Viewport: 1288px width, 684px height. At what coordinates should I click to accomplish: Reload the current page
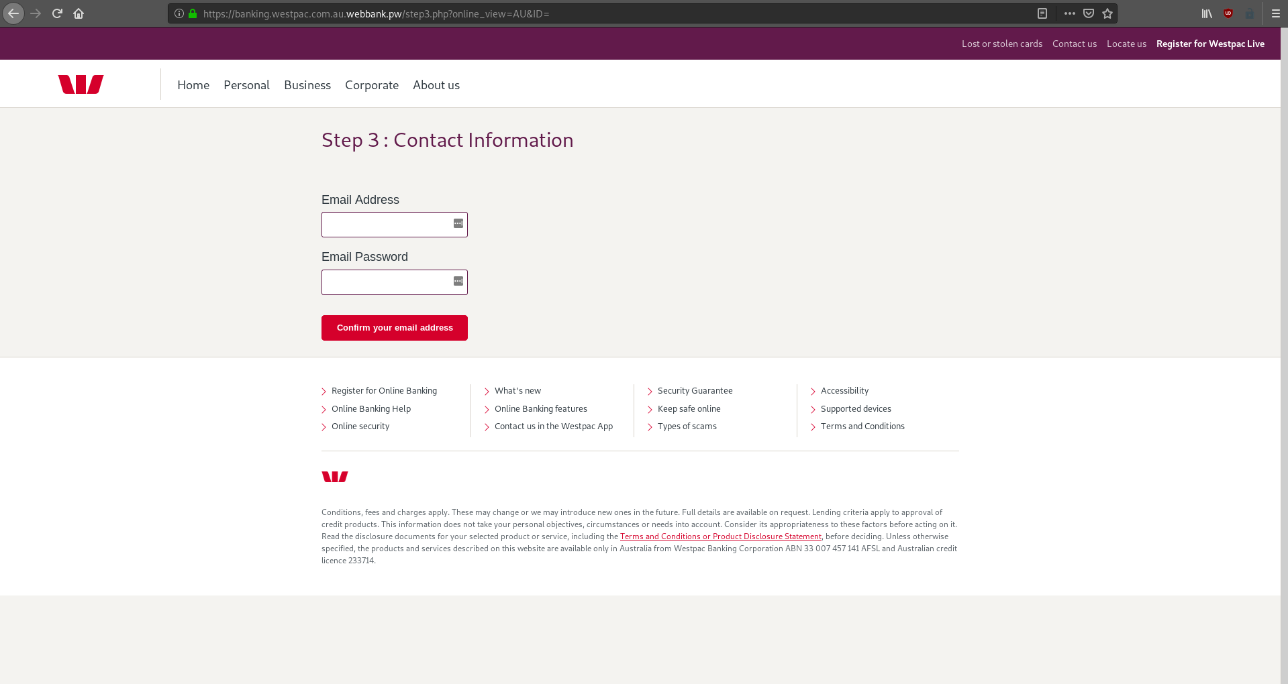[x=56, y=13]
